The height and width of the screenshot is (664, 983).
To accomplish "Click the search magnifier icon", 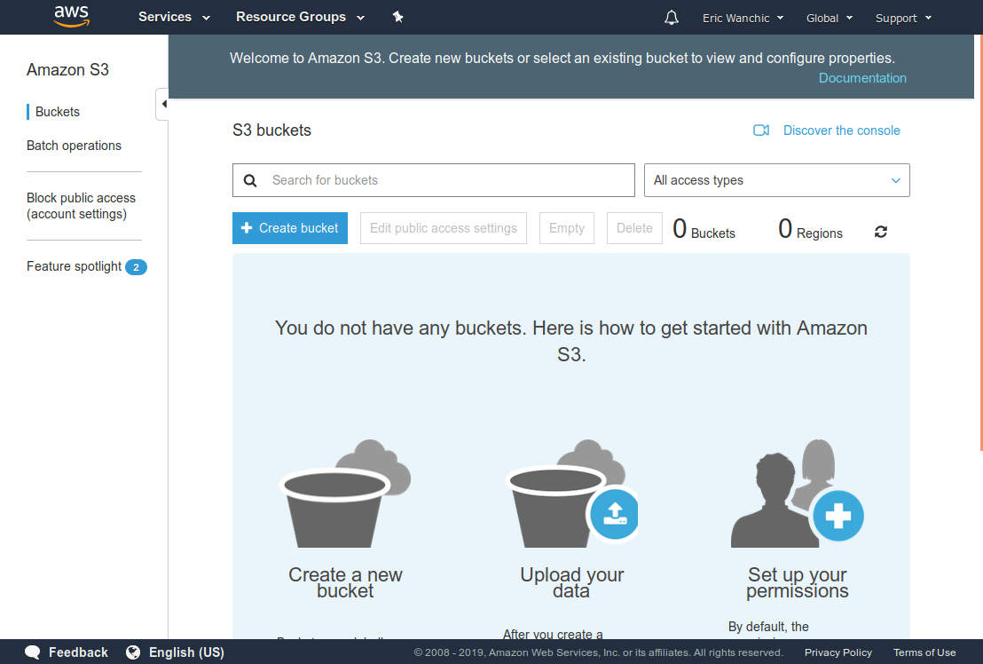I will [250, 180].
